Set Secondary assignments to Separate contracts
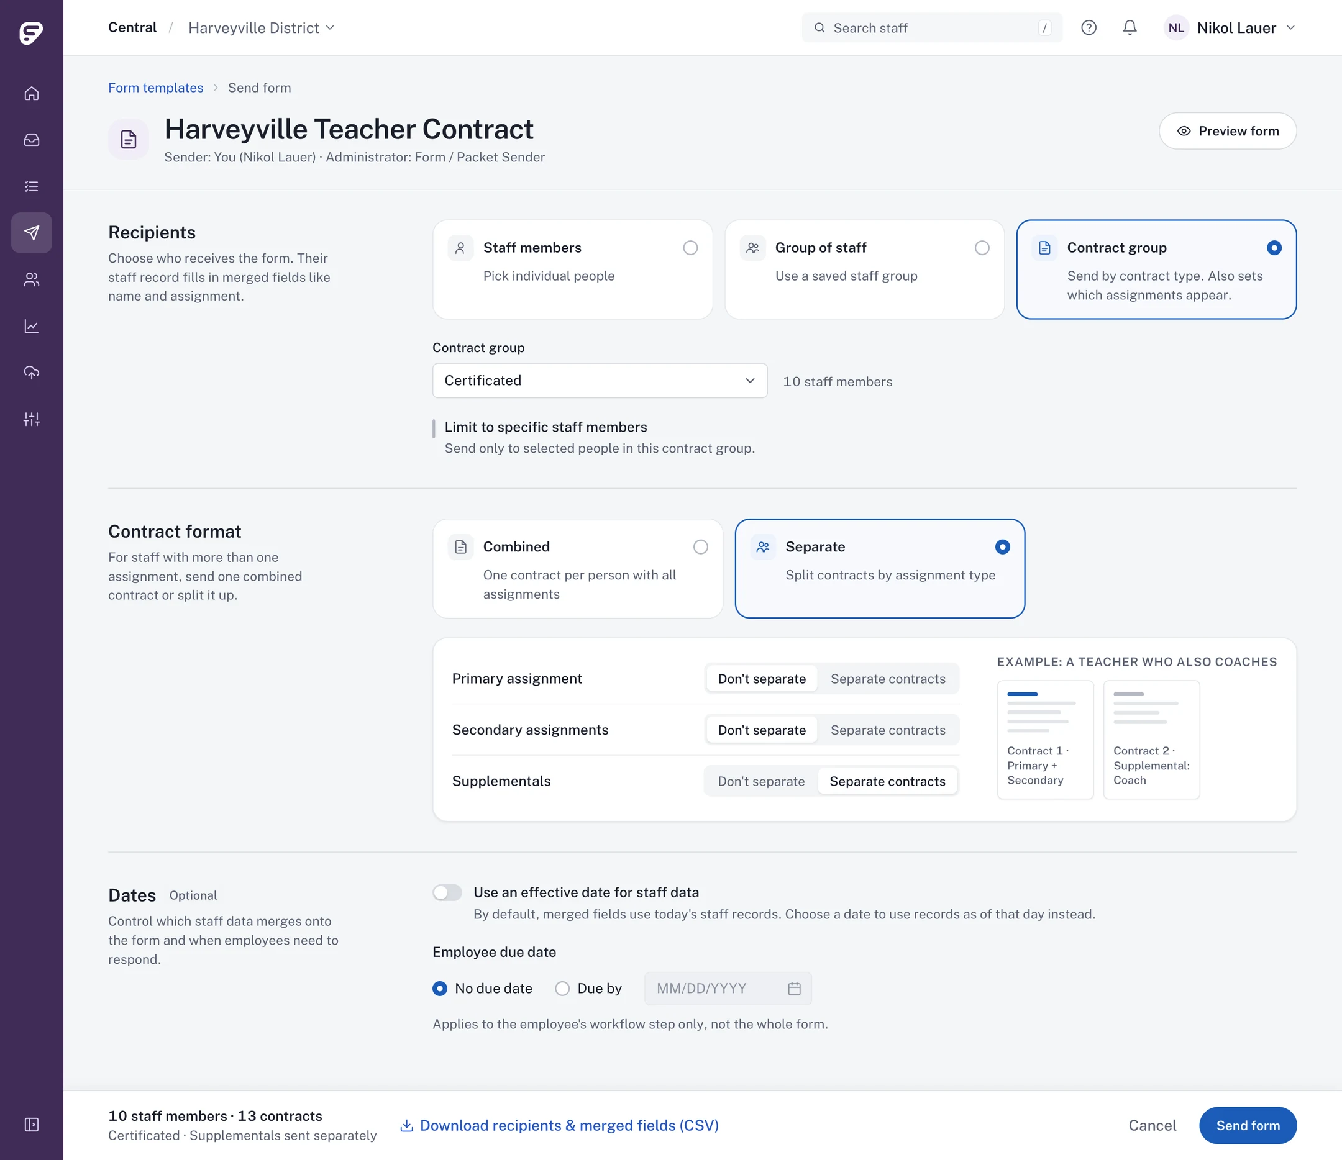 tap(887, 730)
